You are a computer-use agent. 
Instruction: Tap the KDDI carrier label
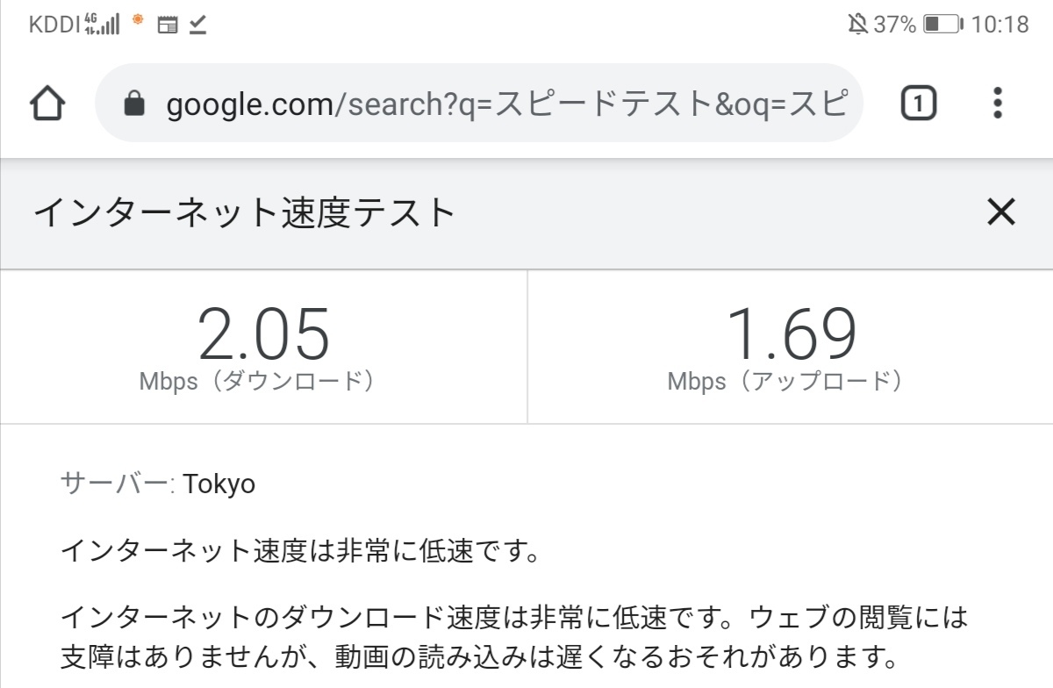click(54, 25)
